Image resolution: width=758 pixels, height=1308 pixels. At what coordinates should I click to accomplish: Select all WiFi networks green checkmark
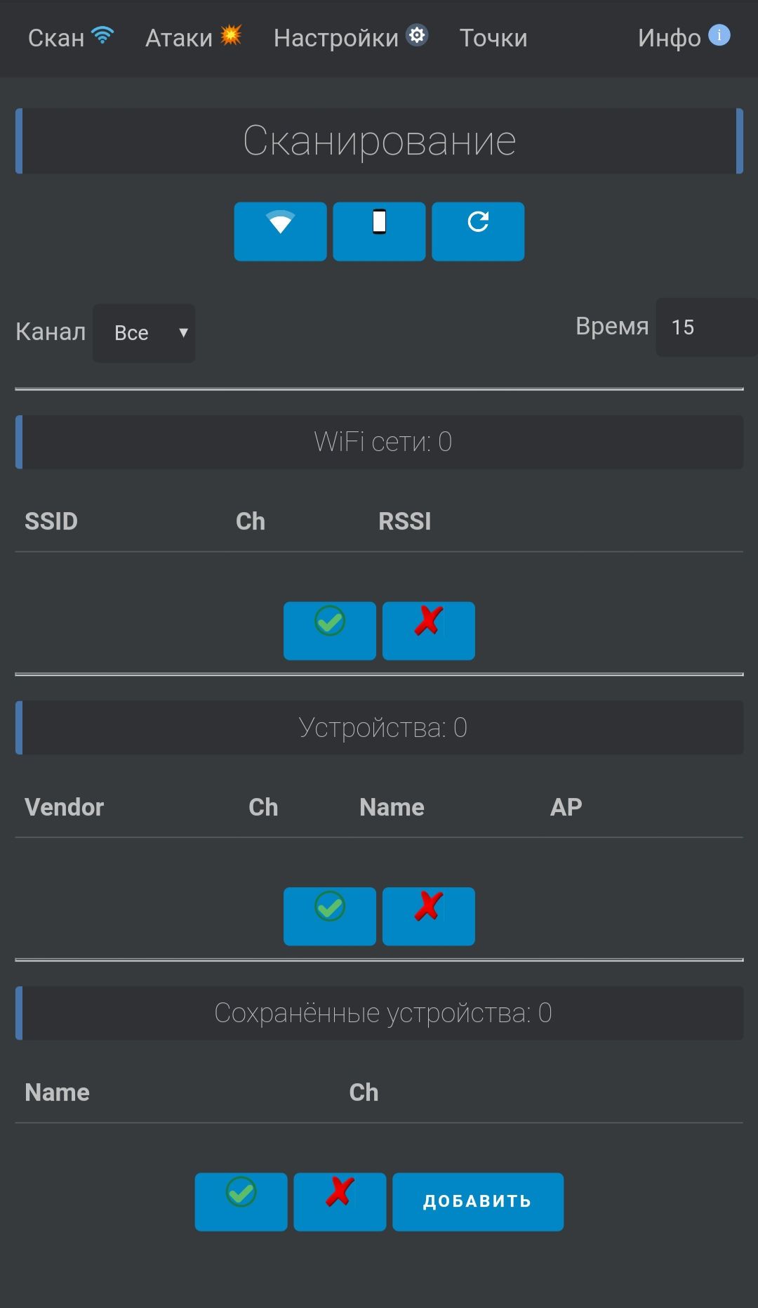(329, 630)
